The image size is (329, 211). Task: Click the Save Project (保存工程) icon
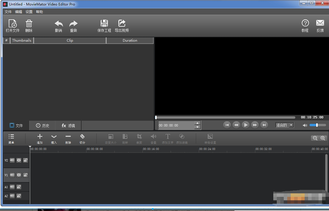(104, 24)
